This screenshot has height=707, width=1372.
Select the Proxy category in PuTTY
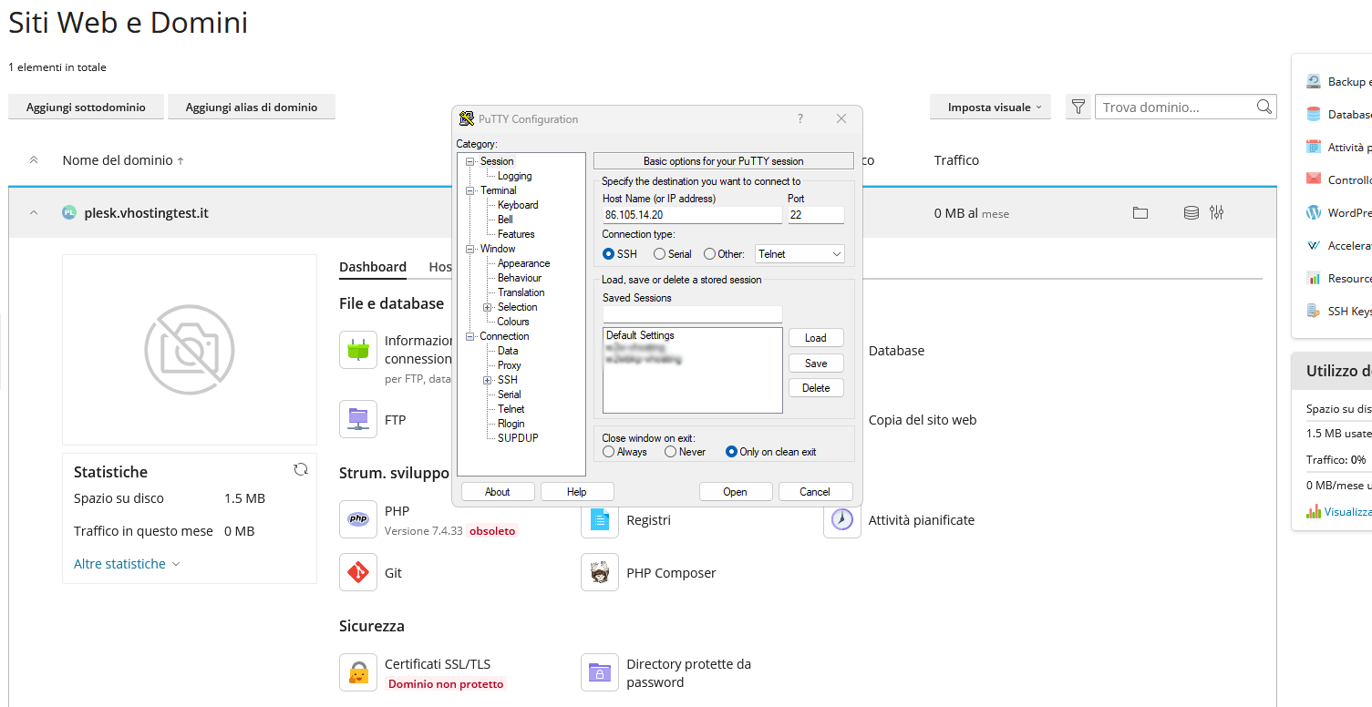click(x=510, y=365)
